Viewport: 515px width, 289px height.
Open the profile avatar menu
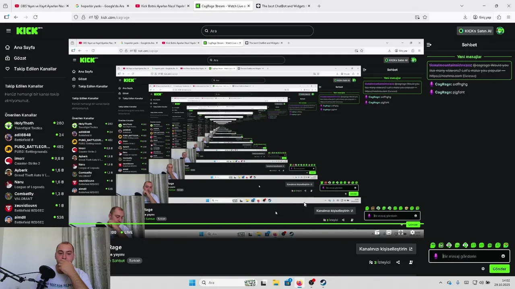click(x=500, y=31)
